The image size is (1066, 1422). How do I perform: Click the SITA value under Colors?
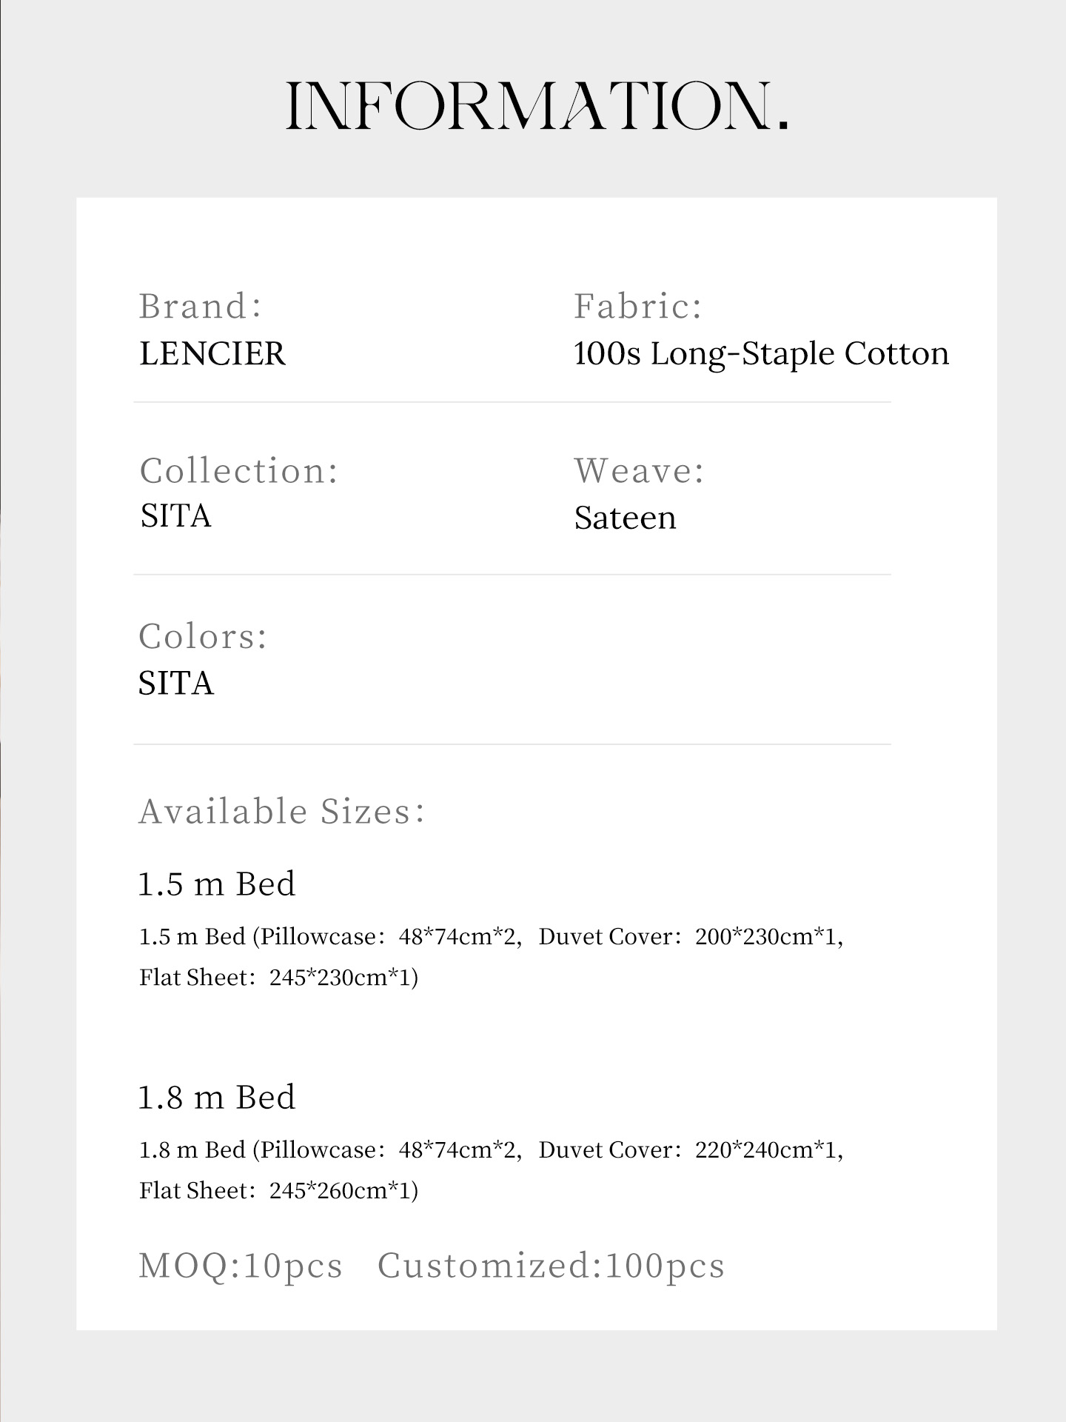(x=176, y=683)
